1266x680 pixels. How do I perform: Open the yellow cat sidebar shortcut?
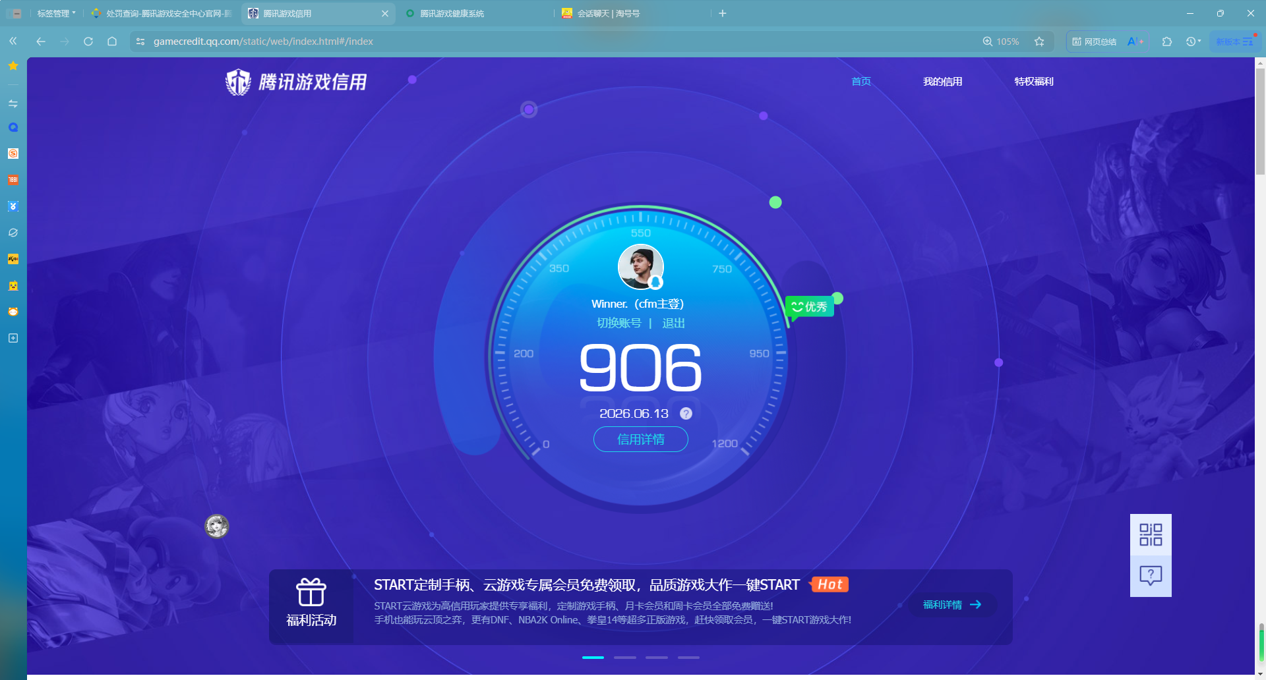point(13,285)
